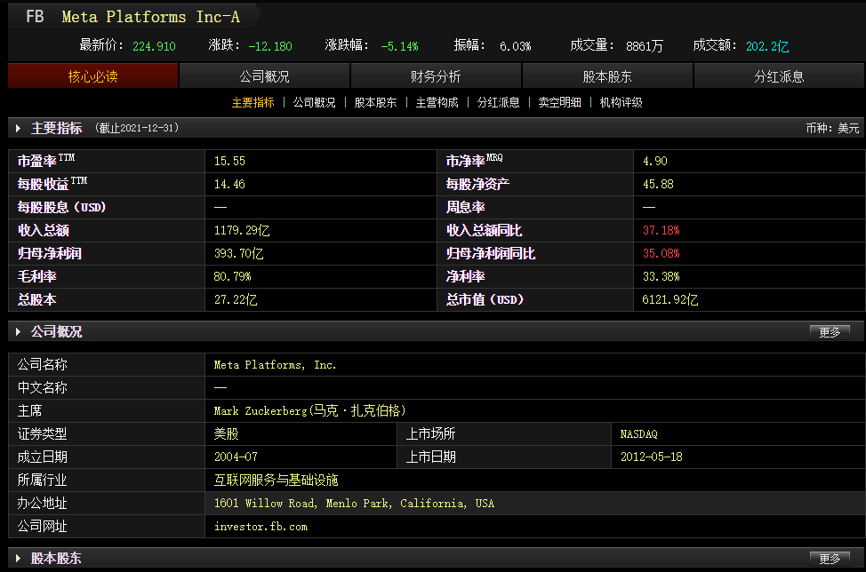Click the 归母净利润同比 value 35.08%
This screenshot has height=572, width=866.
click(x=662, y=254)
